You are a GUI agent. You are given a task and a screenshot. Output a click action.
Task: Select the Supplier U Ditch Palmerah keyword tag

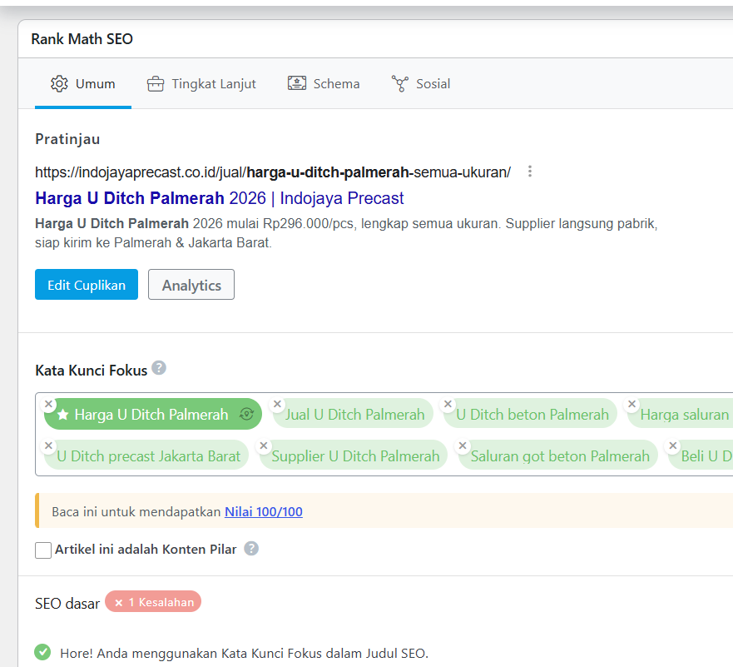[355, 456]
